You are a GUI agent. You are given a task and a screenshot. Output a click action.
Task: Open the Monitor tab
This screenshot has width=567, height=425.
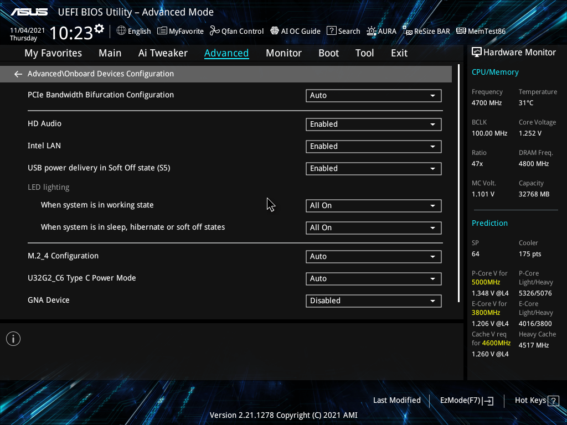(284, 53)
